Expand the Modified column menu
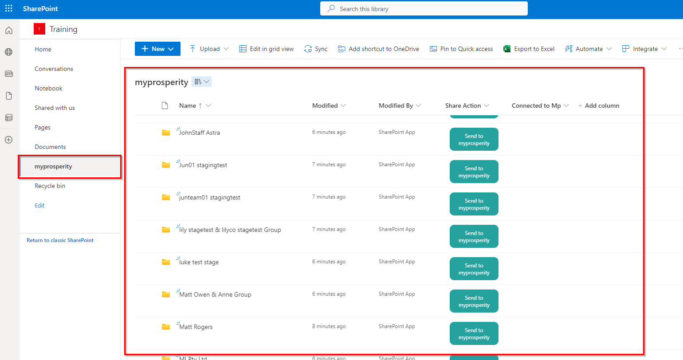The height and width of the screenshot is (360, 683). tap(343, 106)
